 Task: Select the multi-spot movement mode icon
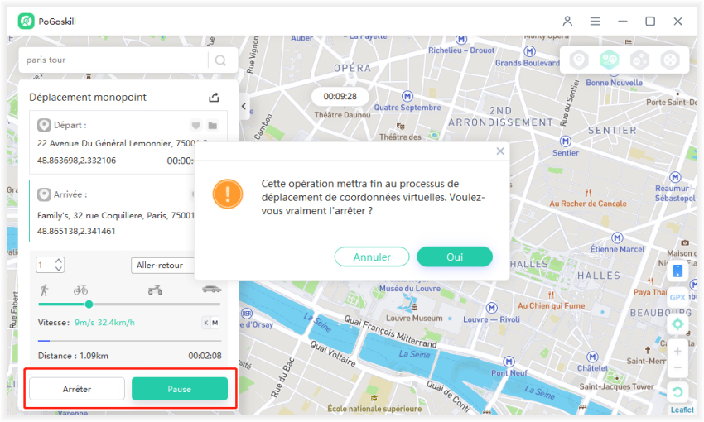point(639,60)
